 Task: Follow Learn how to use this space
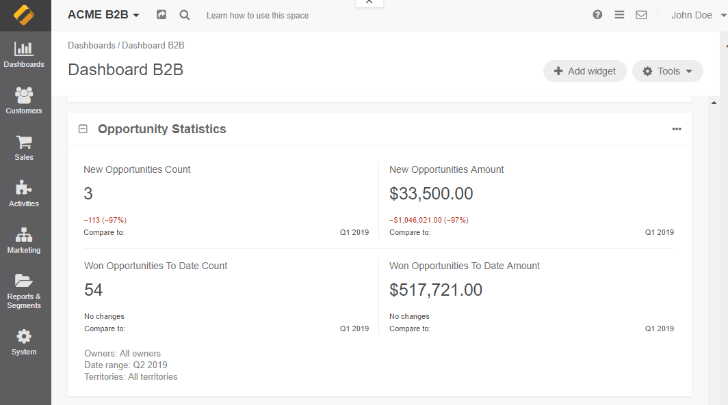click(257, 15)
